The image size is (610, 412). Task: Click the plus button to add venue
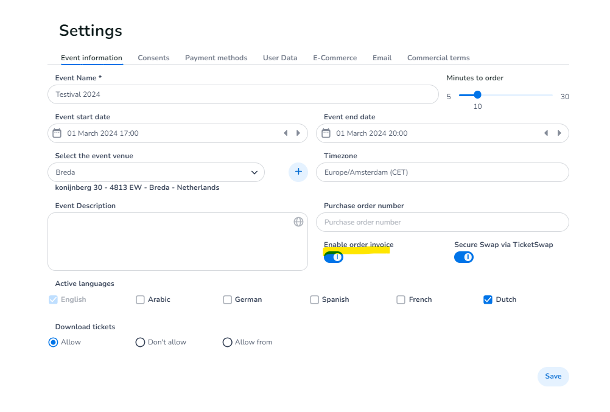(298, 172)
